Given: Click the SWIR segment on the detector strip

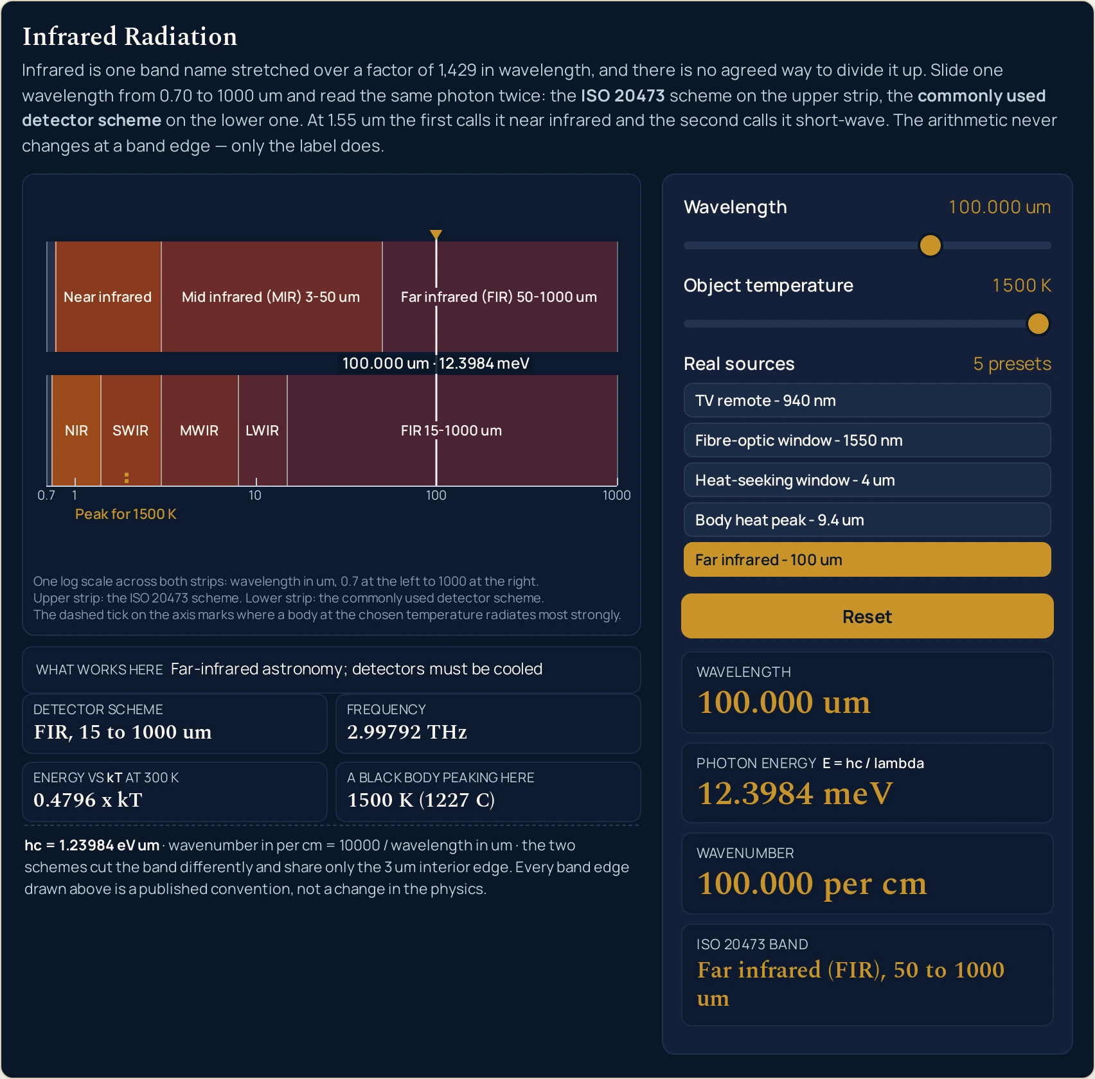Looking at the screenshot, I should (x=131, y=430).
